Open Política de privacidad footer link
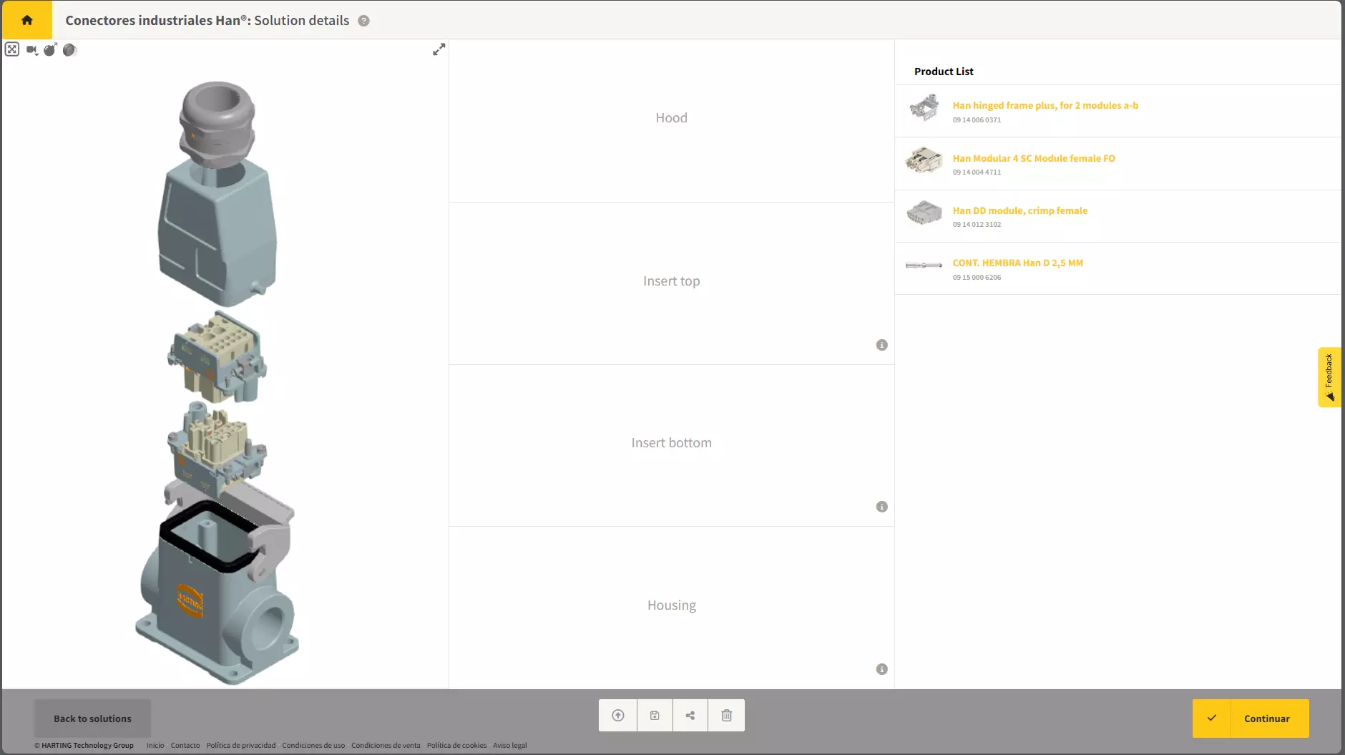This screenshot has width=1345, height=755. [x=241, y=745]
